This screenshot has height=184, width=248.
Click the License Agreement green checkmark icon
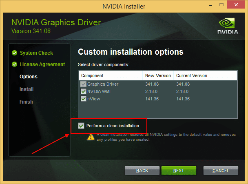point(14,64)
